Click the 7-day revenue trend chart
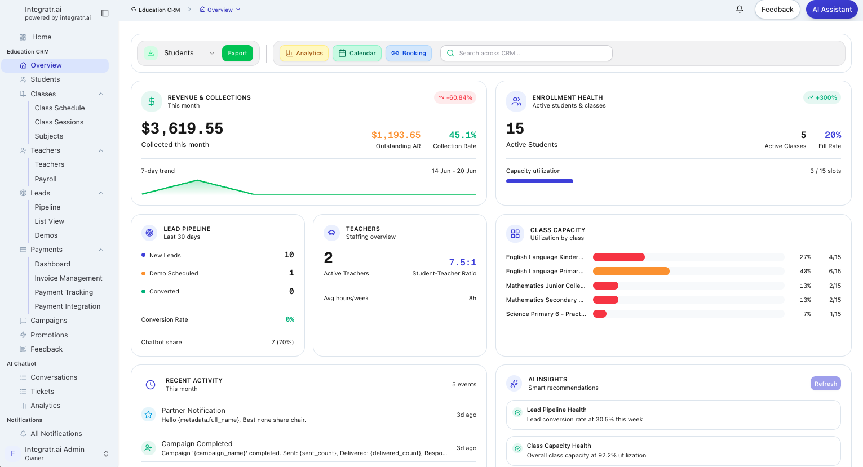The height and width of the screenshot is (467, 863). point(309,187)
